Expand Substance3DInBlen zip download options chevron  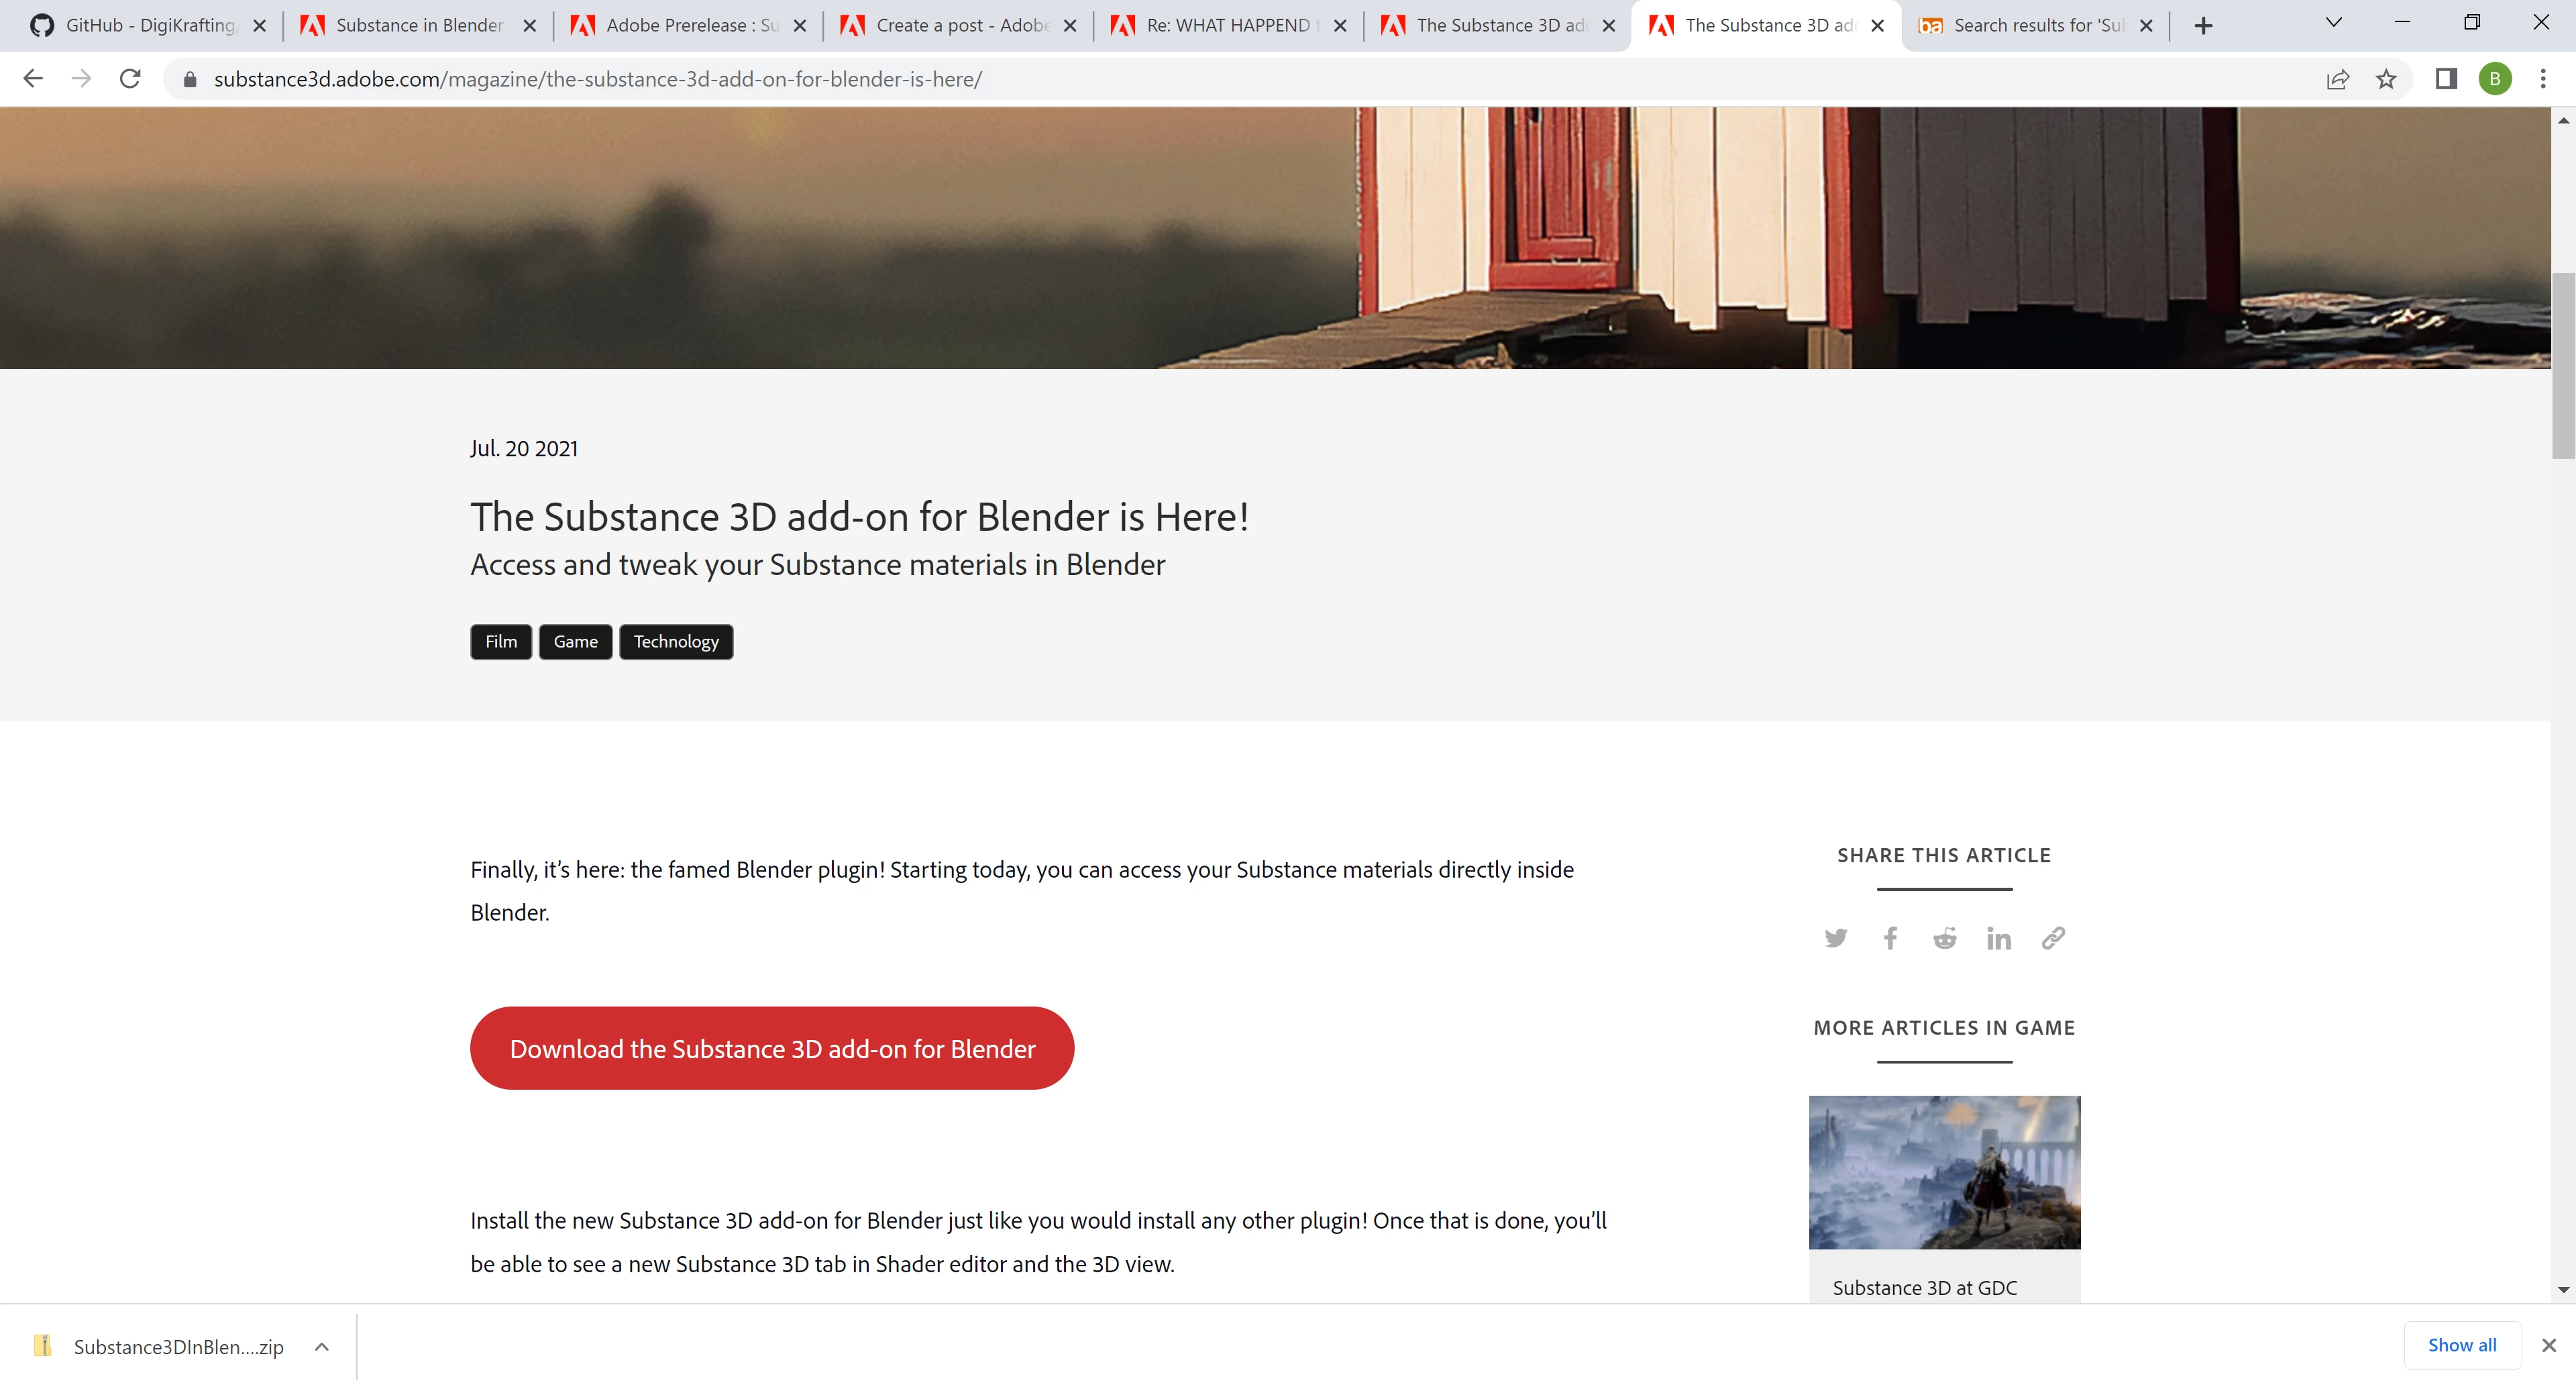(x=322, y=1346)
